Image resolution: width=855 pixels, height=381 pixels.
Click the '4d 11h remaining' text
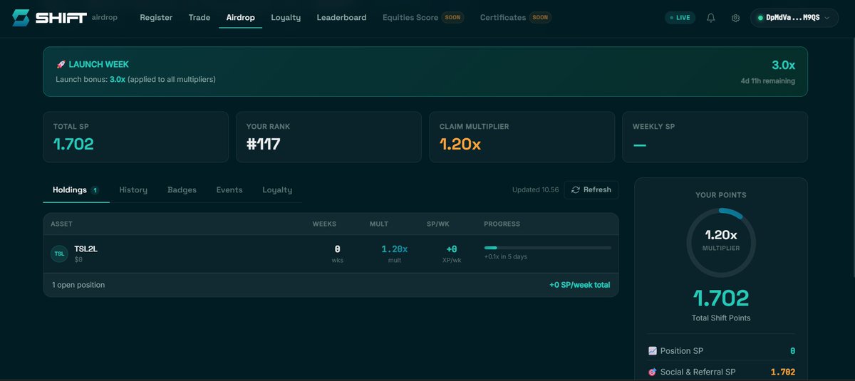(x=768, y=81)
